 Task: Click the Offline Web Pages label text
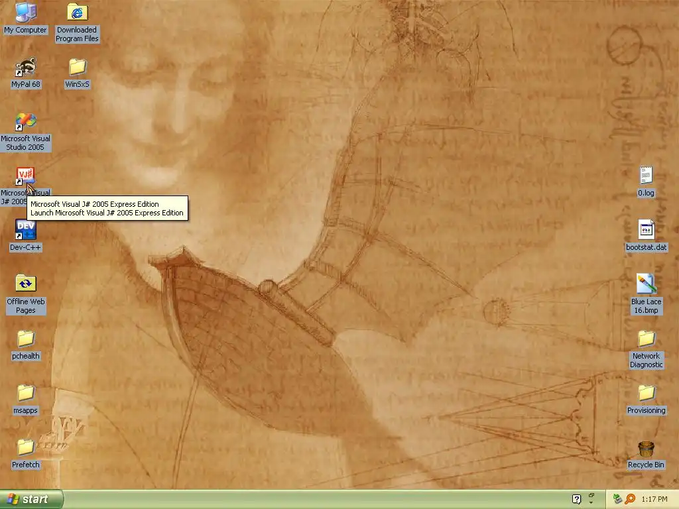pyautogui.click(x=26, y=306)
